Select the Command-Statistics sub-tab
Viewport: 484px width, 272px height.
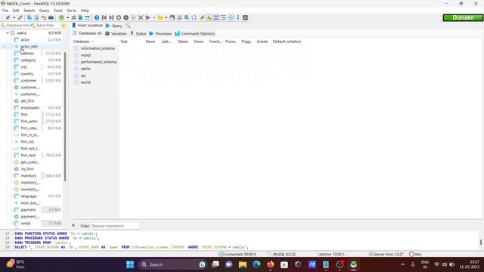coord(195,33)
